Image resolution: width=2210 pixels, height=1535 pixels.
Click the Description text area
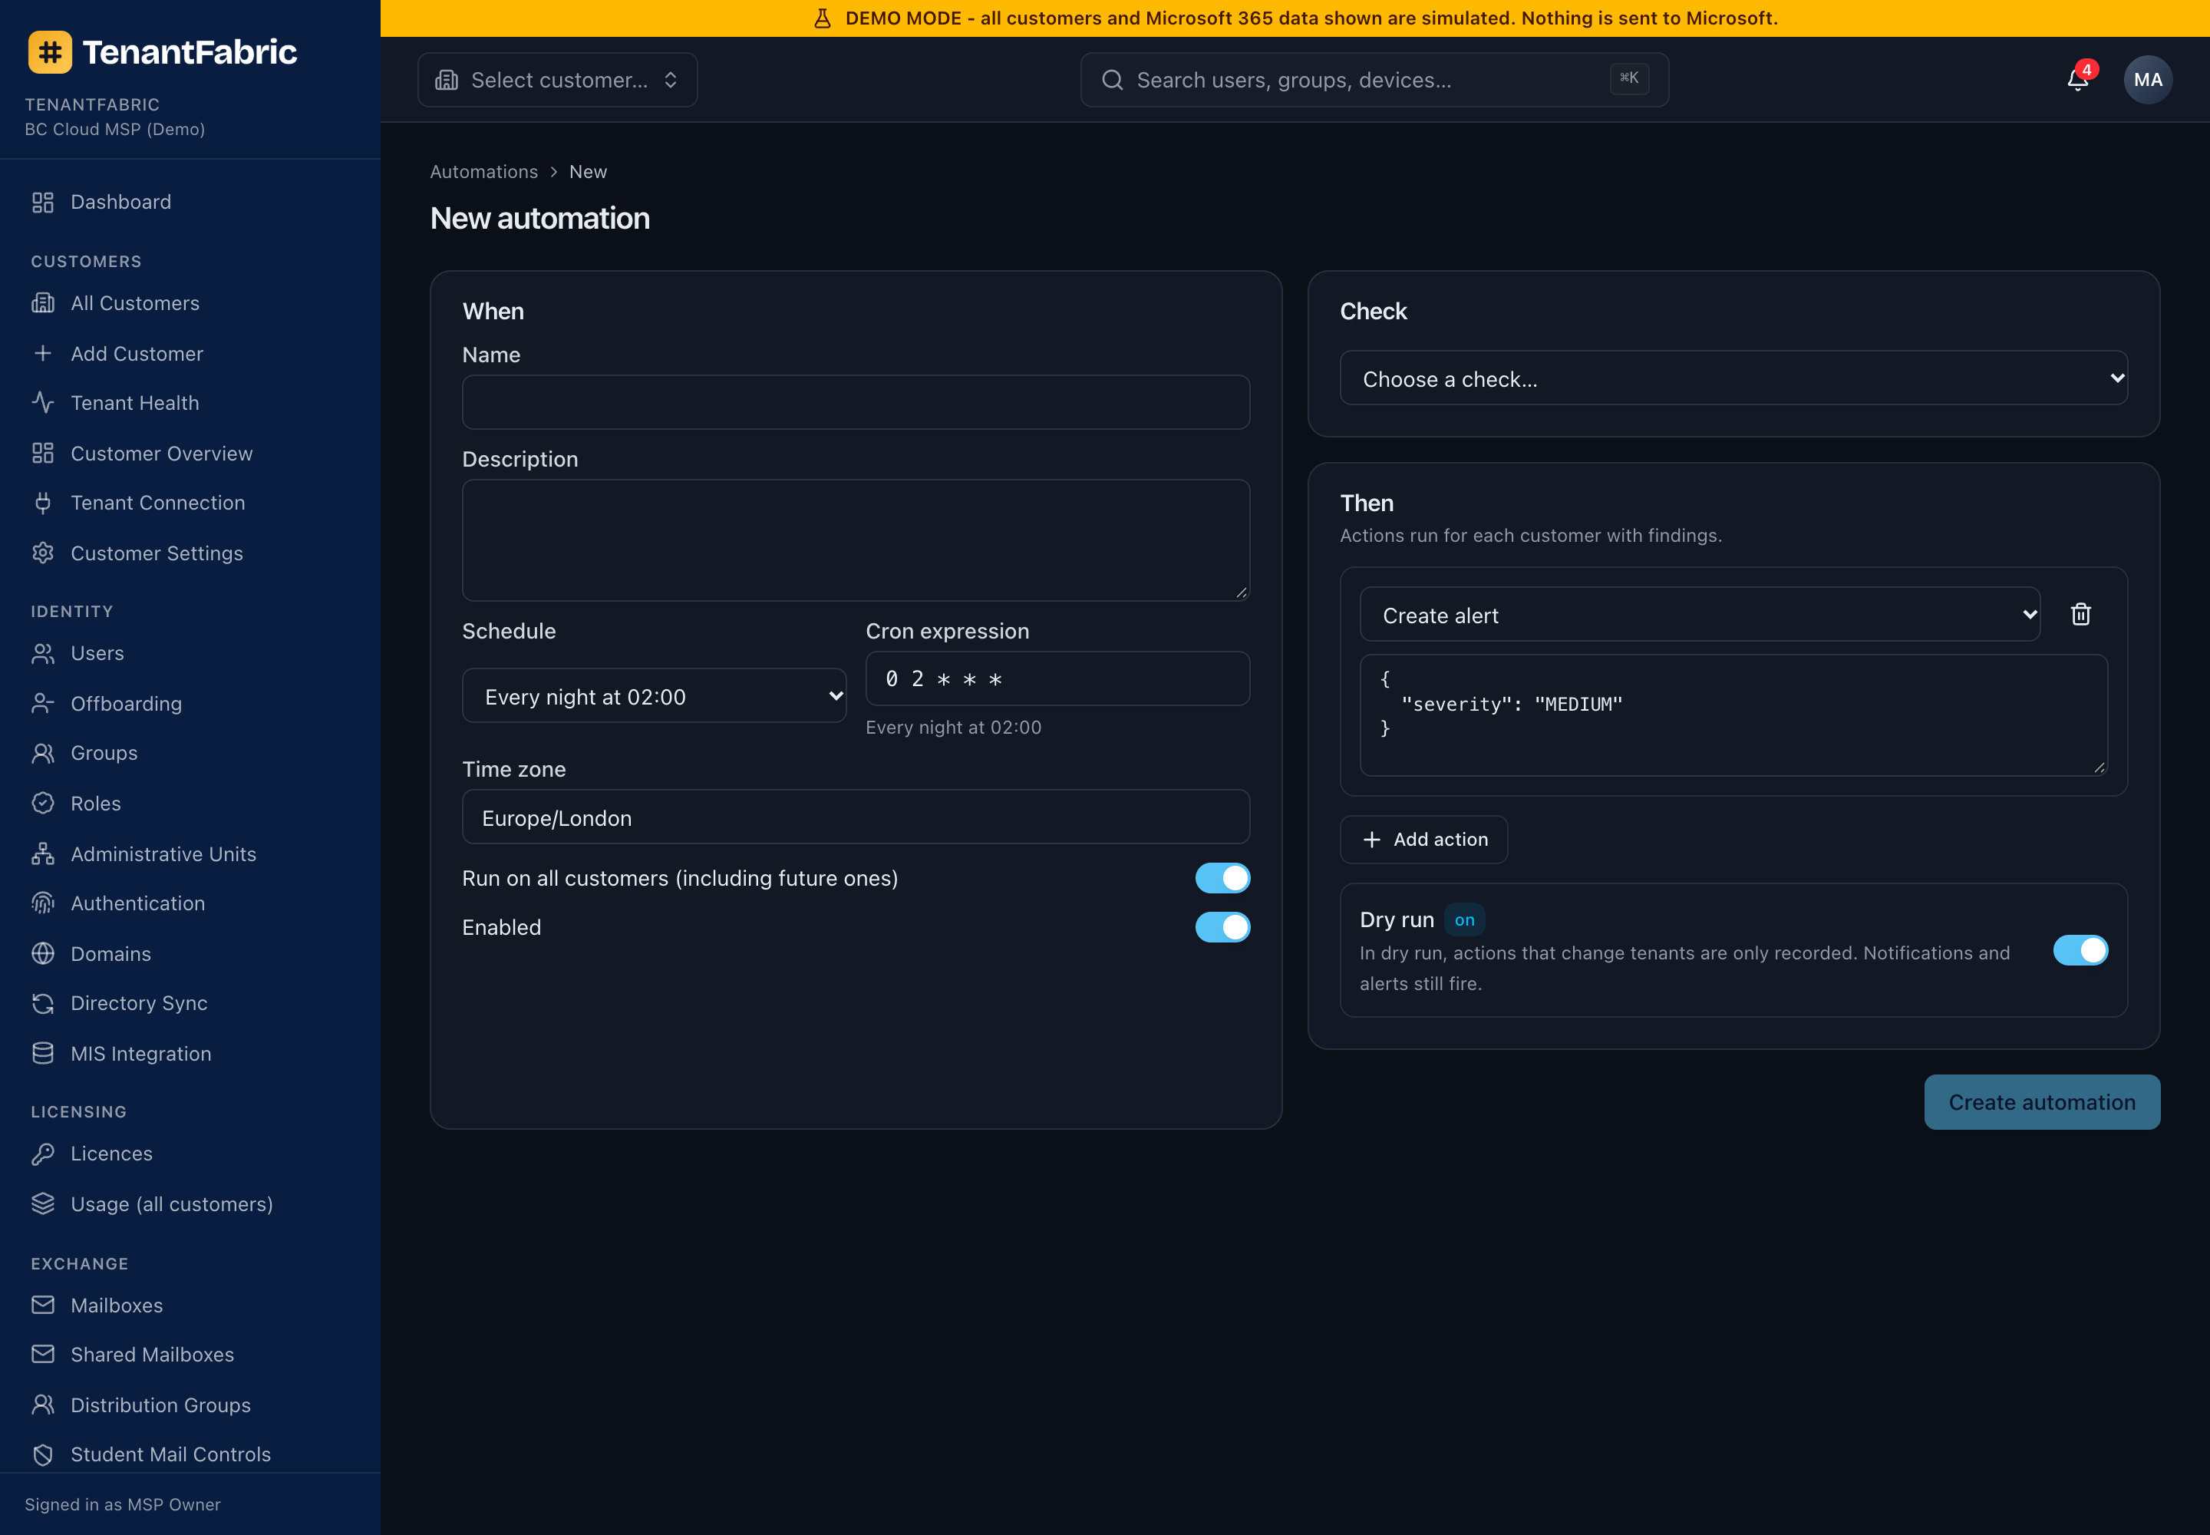click(856, 540)
